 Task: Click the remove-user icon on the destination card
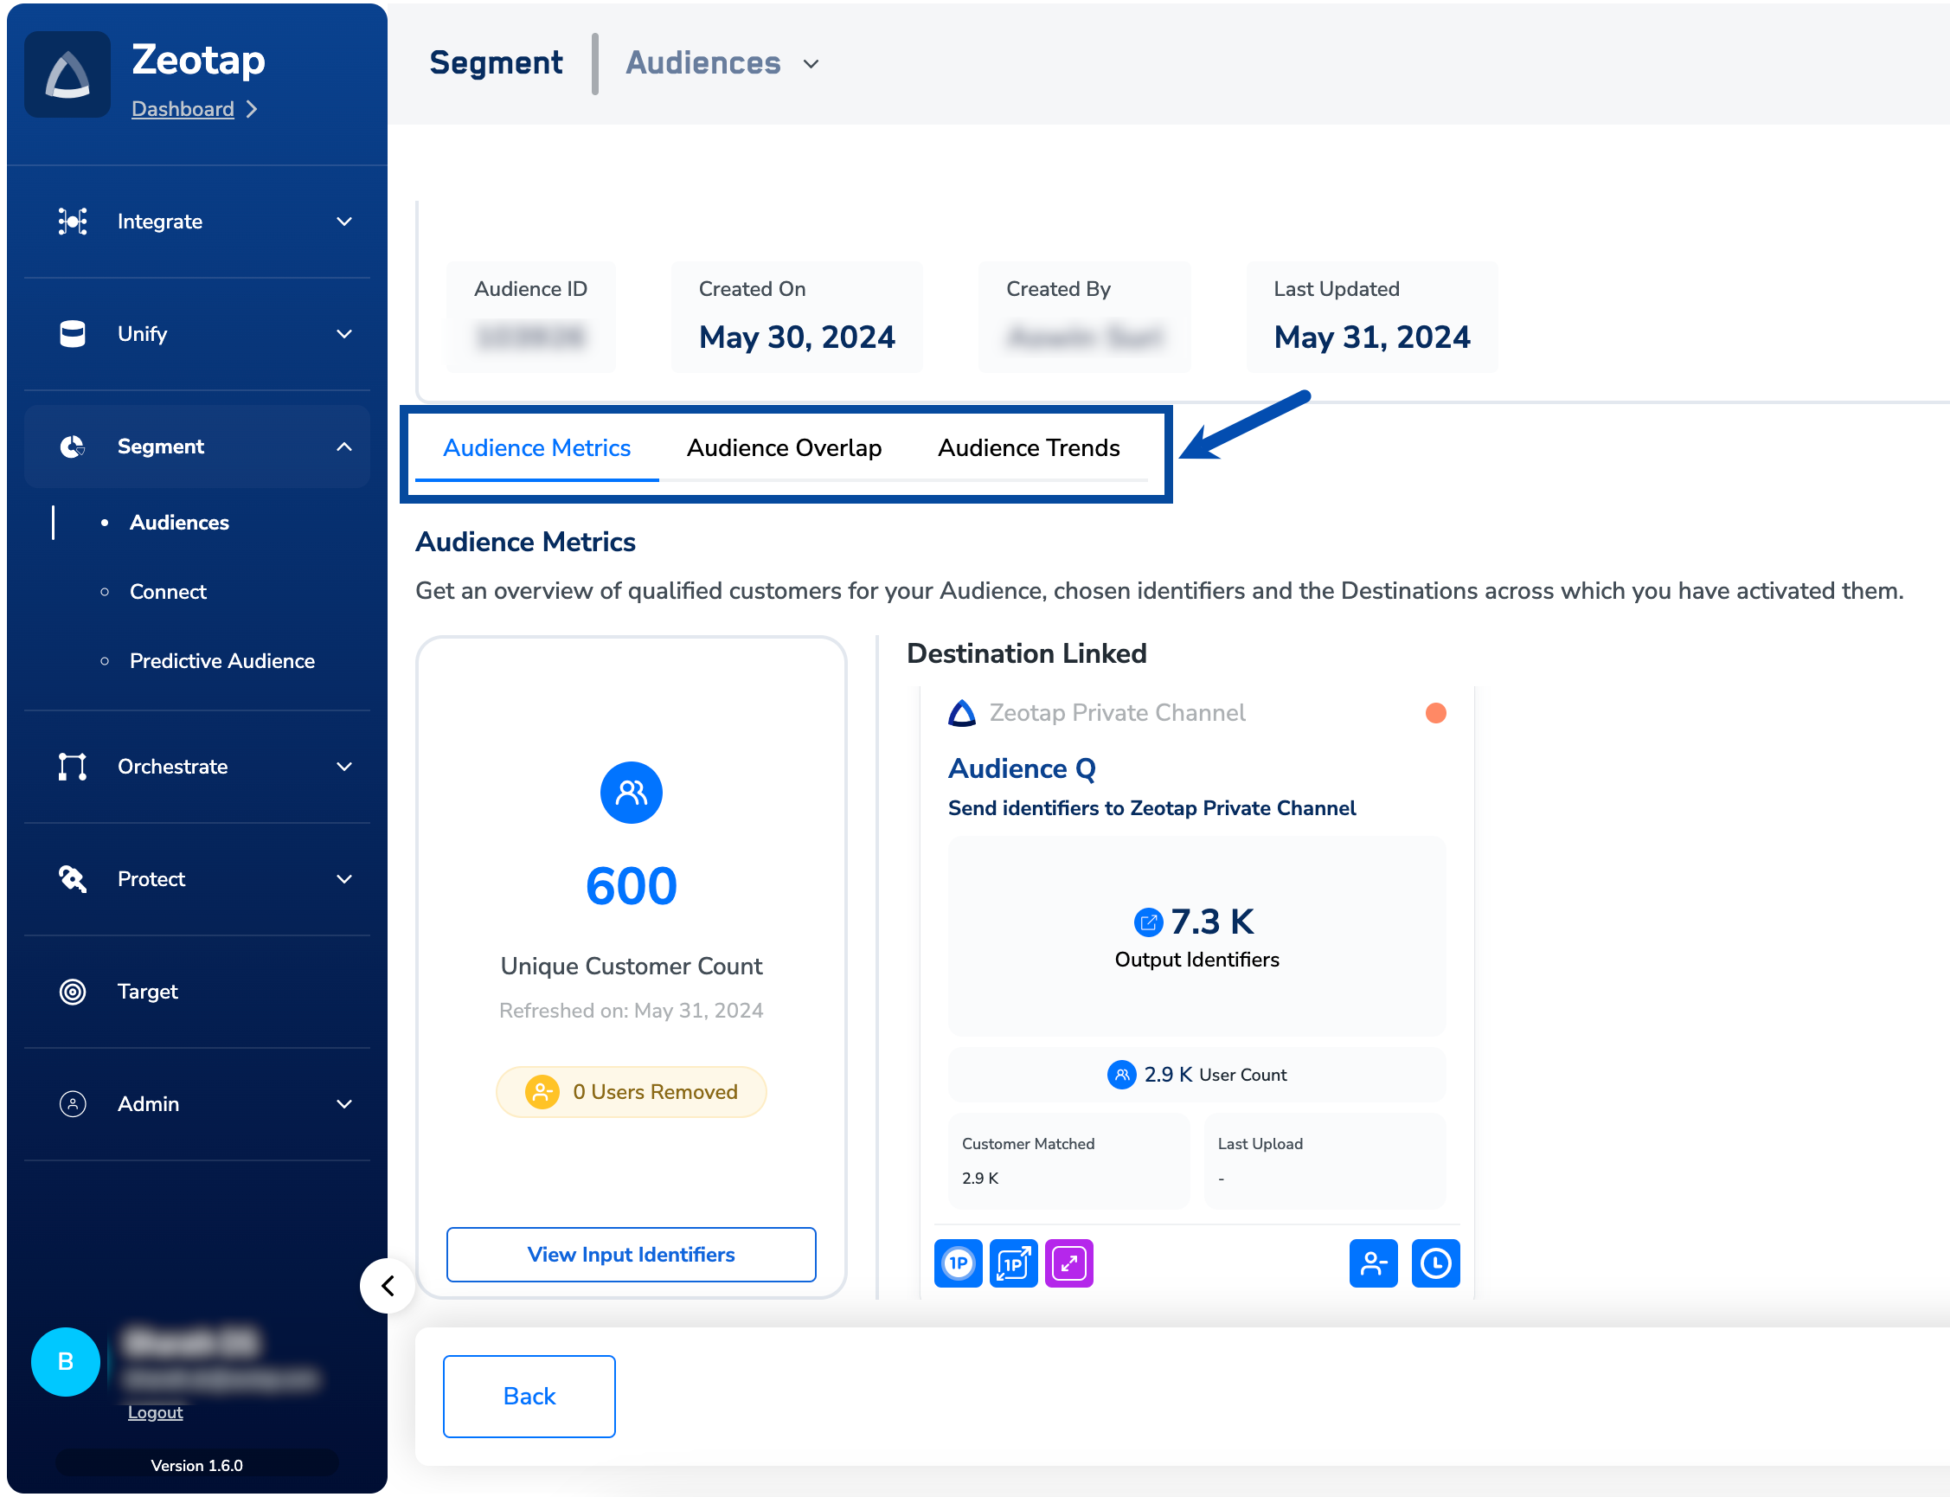pos(1373,1262)
